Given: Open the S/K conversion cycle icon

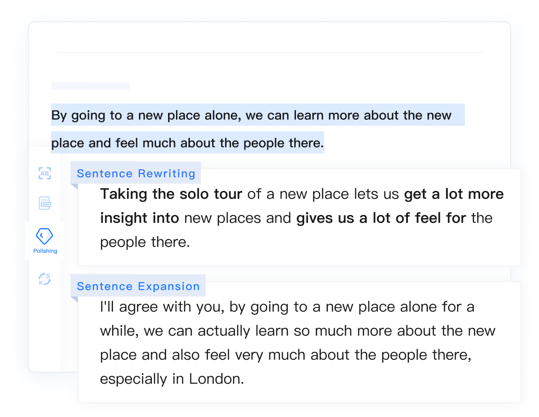Looking at the screenshot, I should tap(44, 279).
